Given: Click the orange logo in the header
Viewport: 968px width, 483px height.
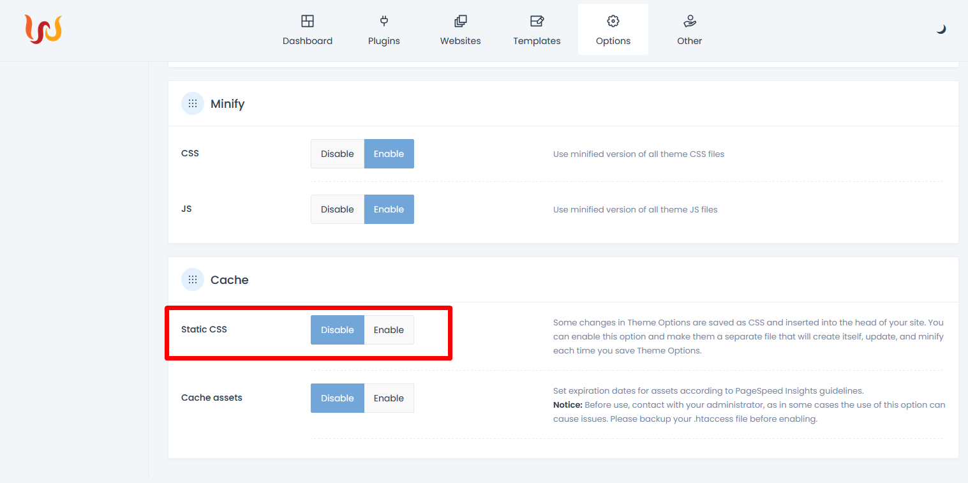Looking at the screenshot, I should coord(43,29).
